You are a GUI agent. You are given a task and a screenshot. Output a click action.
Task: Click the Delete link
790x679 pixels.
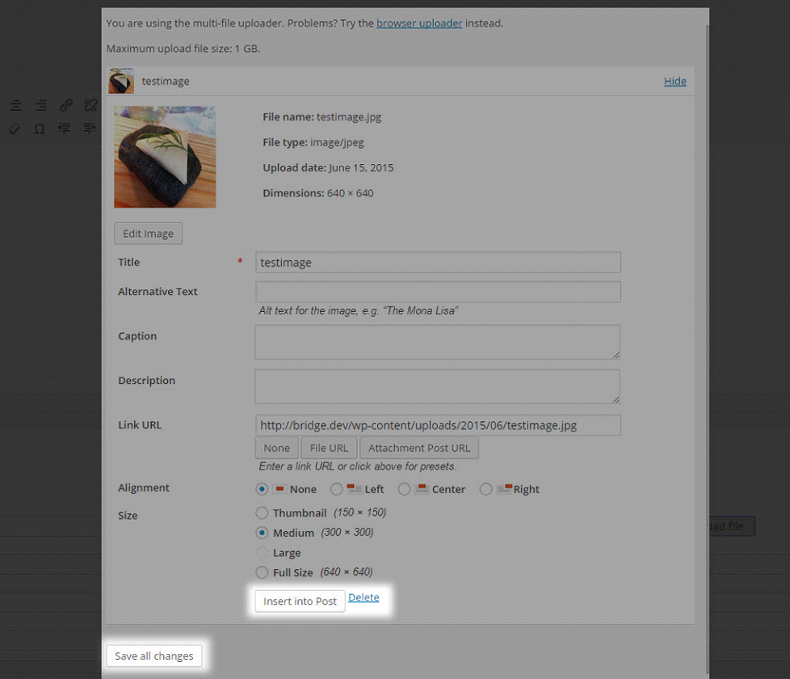[x=363, y=597]
